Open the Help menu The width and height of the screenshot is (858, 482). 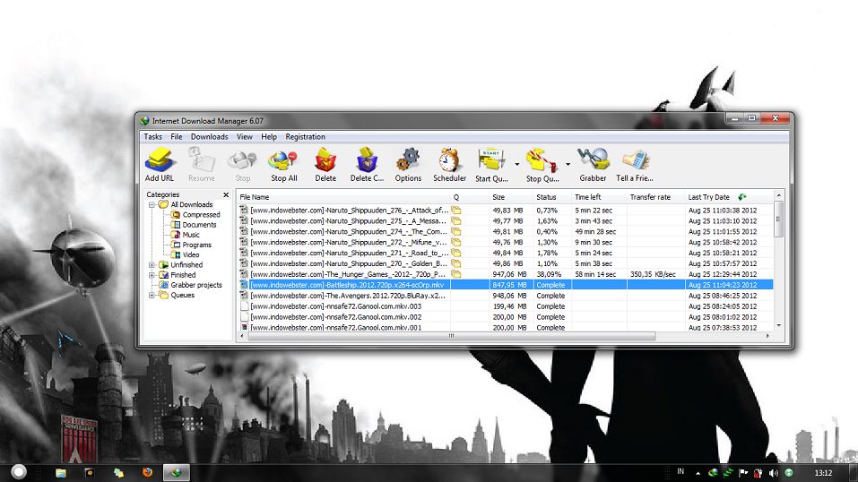[x=269, y=137]
